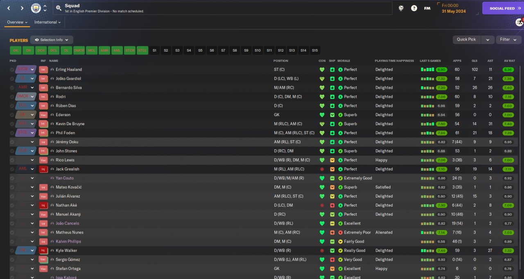
Task: Click Matheus Nunes' morale icon
Action: point(340,232)
